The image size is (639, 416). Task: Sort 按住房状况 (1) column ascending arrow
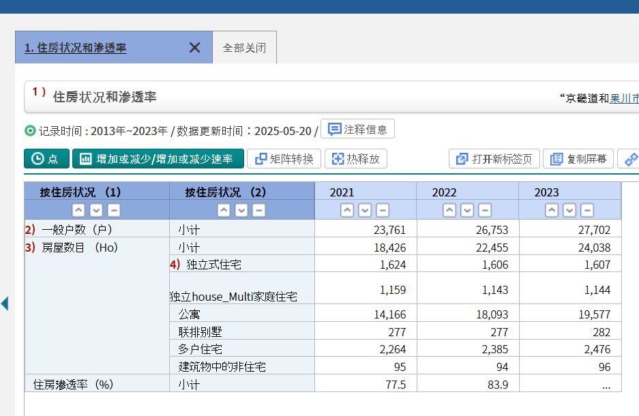pos(78,210)
